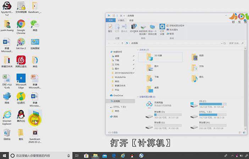Select 快速访问 in the navigation pane
The height and width of the screenshot is (159, 249).
pyautogui.click(x=116, y=52)
